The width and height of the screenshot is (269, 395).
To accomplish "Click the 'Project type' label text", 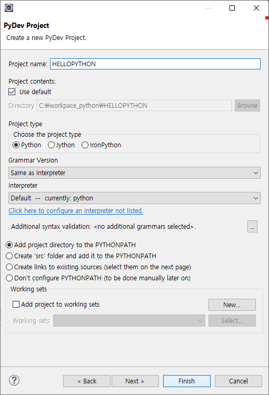I will (25, 124).
